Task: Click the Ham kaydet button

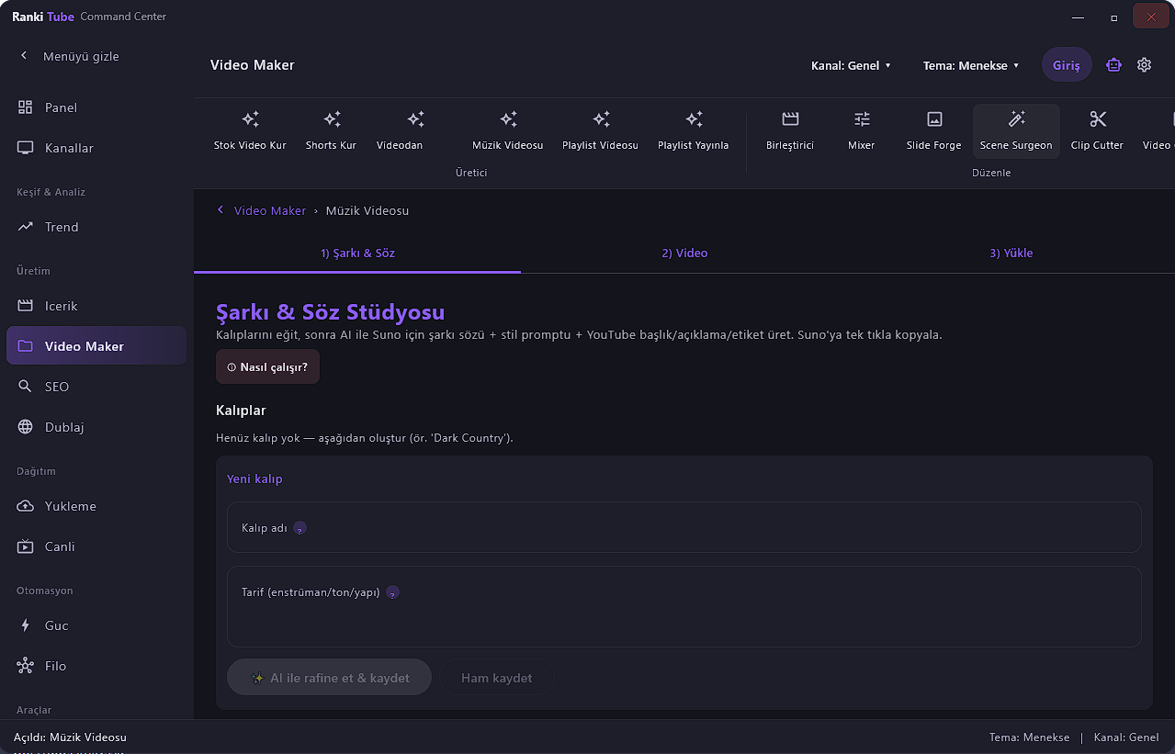Action: tap(496, 678)
